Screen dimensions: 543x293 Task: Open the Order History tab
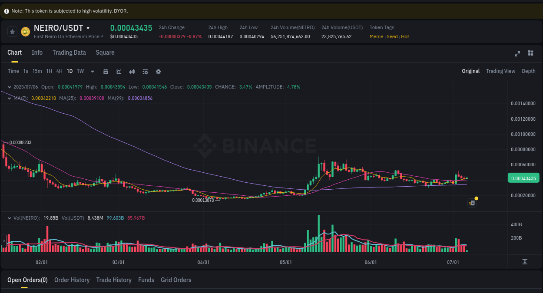coord(72,280)
